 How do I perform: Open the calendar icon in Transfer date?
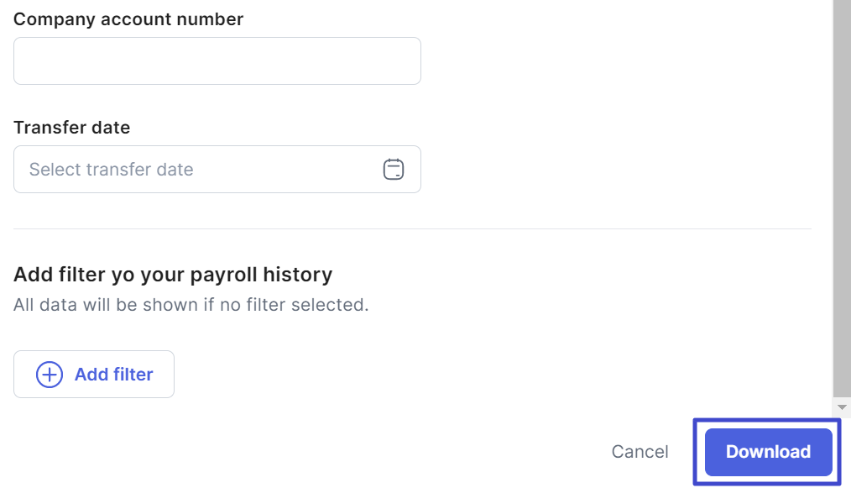click(394, 170)
